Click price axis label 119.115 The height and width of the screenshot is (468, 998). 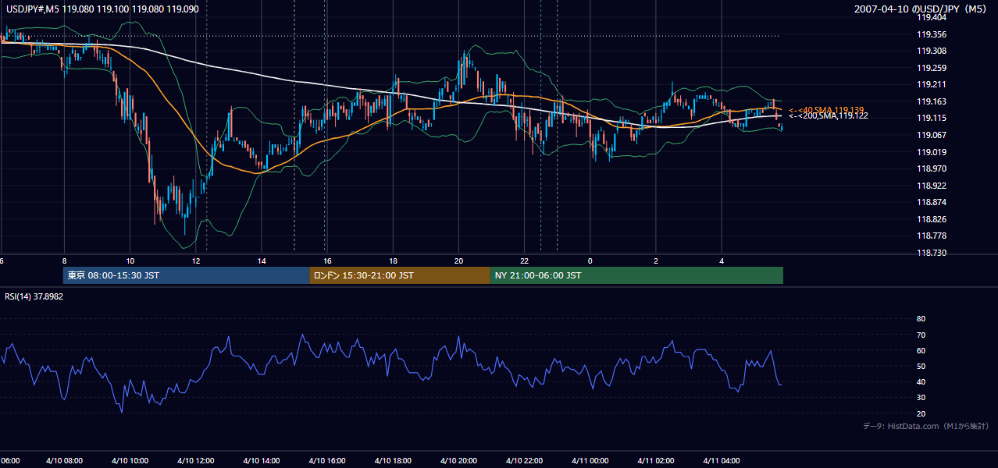[x=931, y=118]
